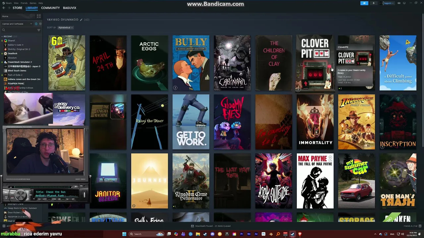
Task: Select Blind Touch Demo in sidebar
Action: [17, 70]
